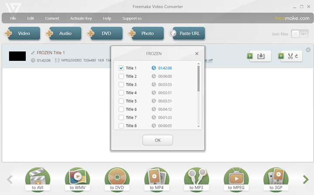The image size is (314, 195).
Task: Select the 00:06:00 duration of Title 2
Action: [165, 76]
